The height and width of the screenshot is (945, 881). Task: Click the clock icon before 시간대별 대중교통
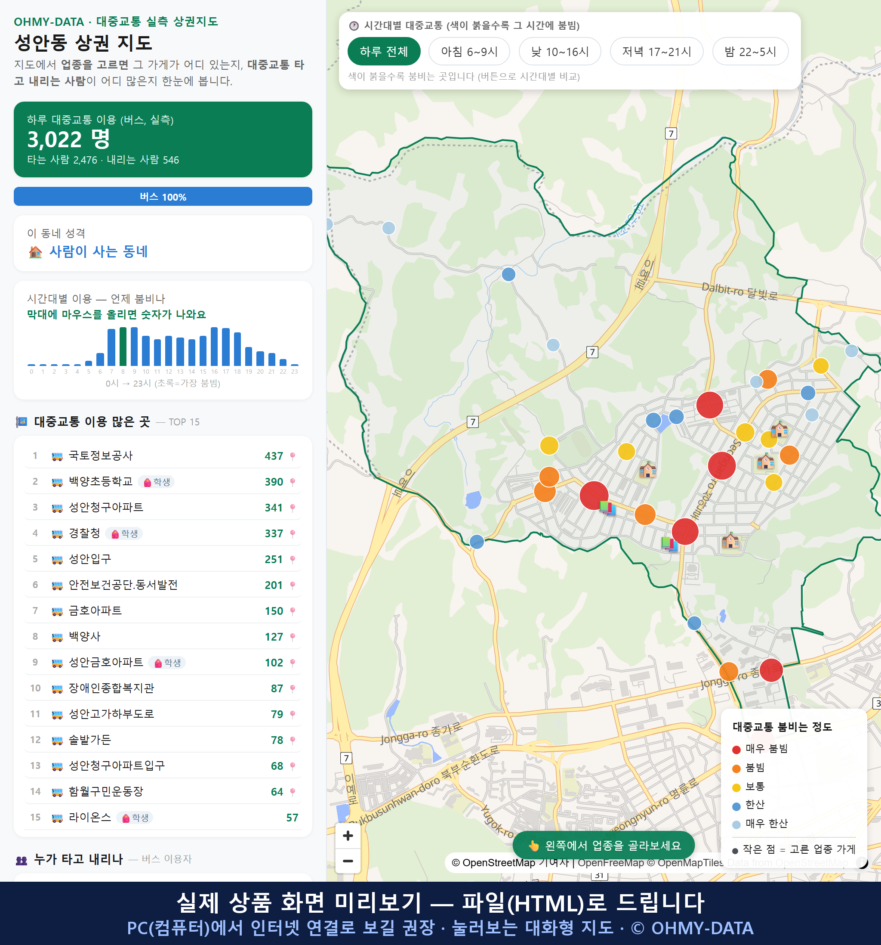coord(354,26)
